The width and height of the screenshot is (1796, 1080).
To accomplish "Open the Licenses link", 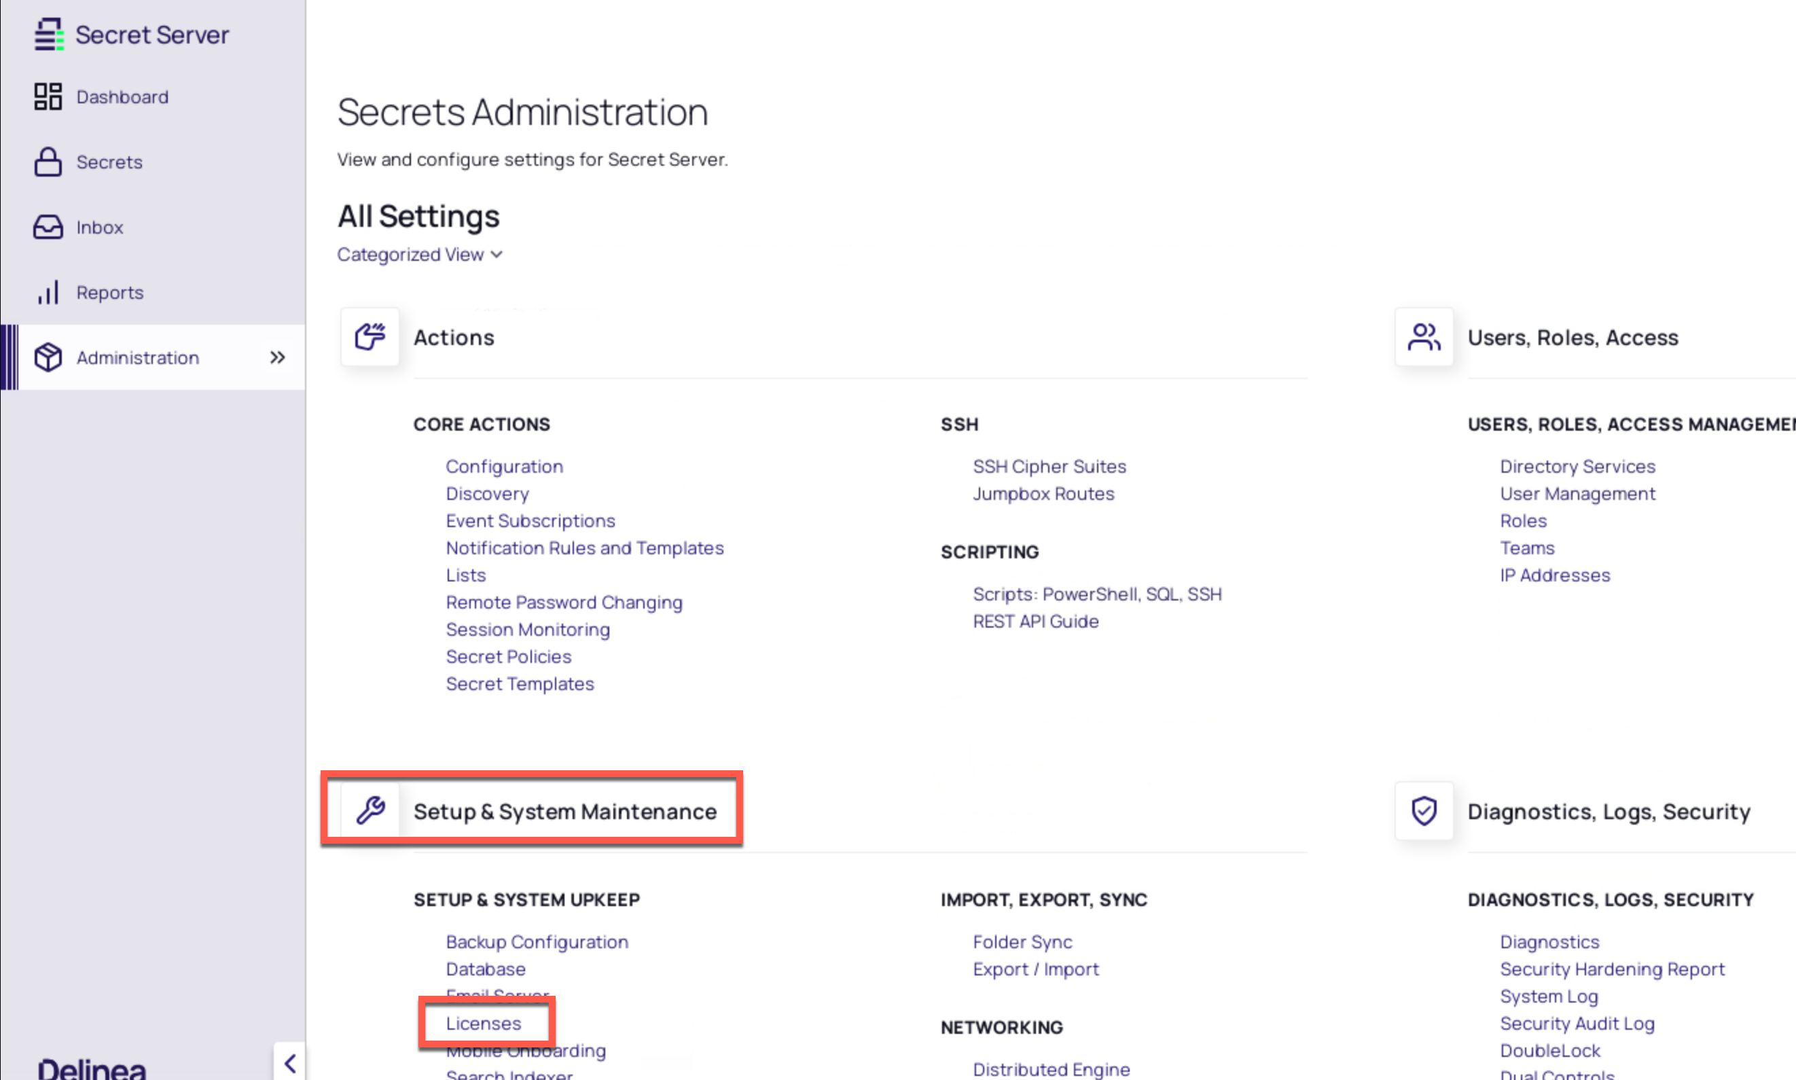I will tap(483, 1023).
